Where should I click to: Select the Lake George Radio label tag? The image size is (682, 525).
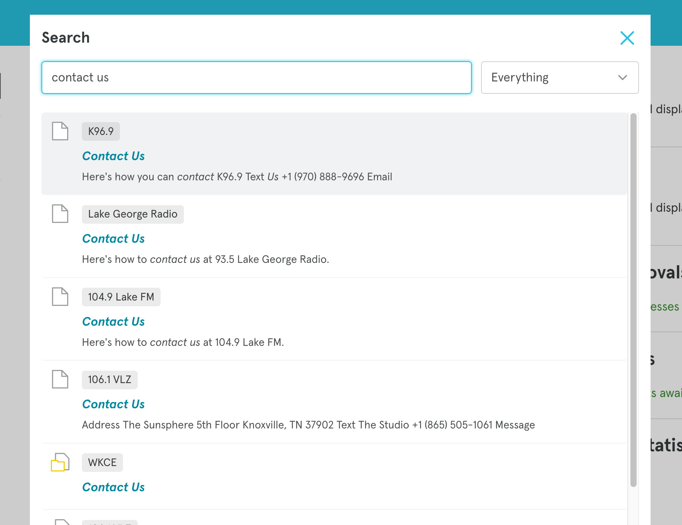pos(133,214)
